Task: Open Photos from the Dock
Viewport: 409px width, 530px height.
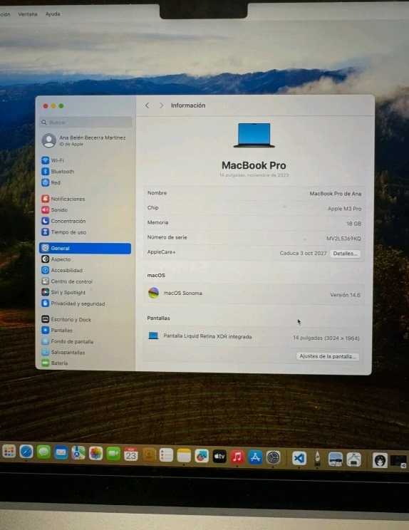Action: point(95,453)
